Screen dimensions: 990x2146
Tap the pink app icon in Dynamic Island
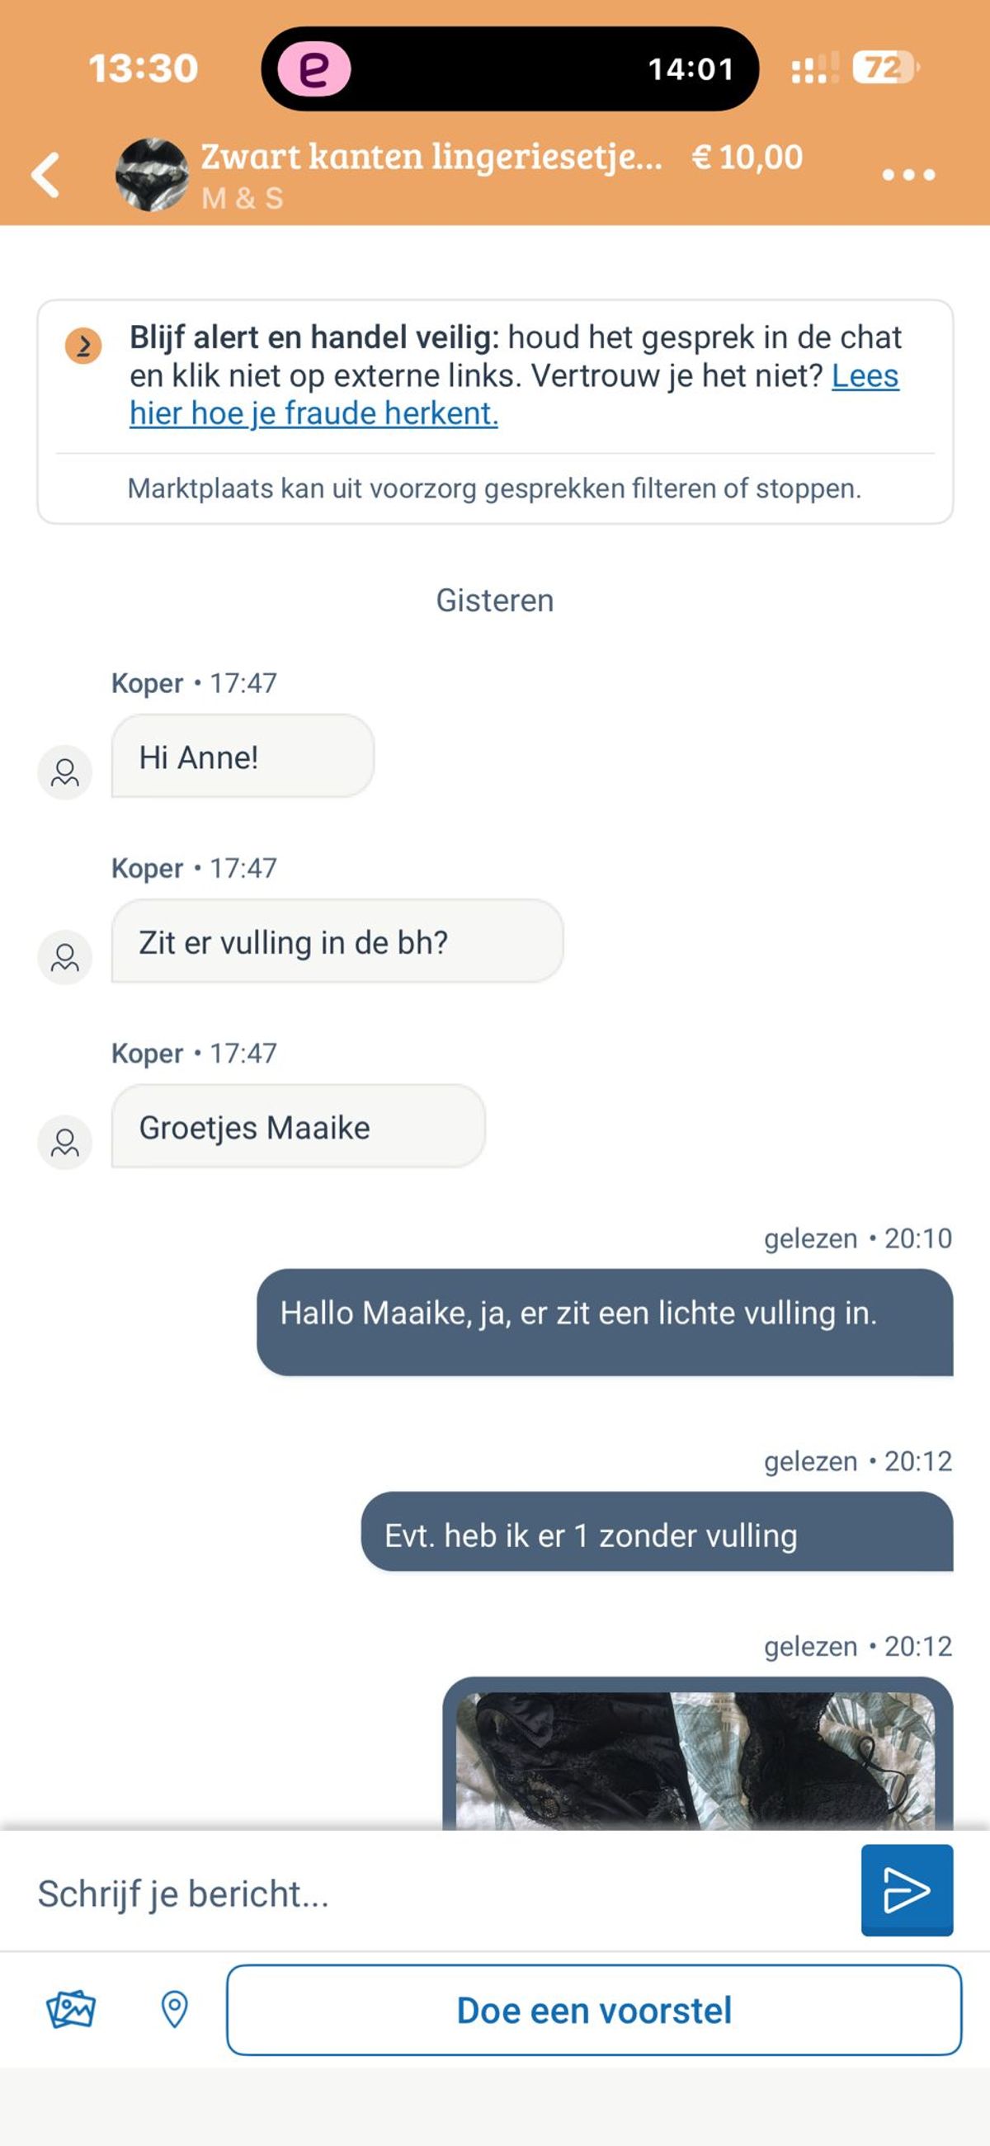(x=313, y=69)
